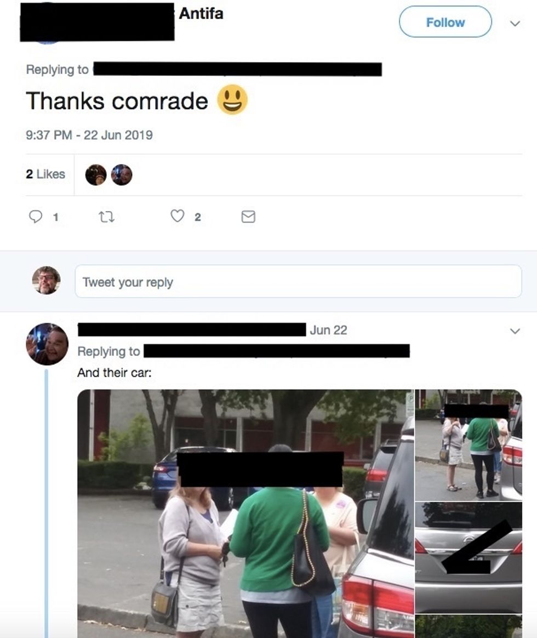Click the envelope direct message icon

(248, 217)
